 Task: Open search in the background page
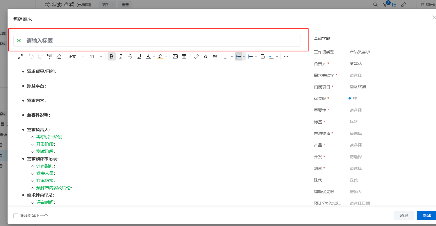(x=376, y=4)
